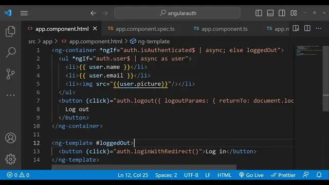Switch to the app.component.ts tab
Viewport: 329px width, 185px height.
[x=221, y=29]
